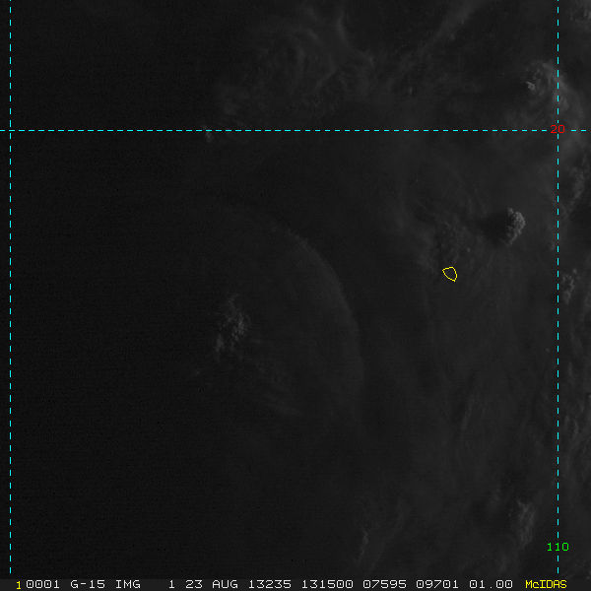Select the "AUG" month text
Image resolution: width=591 pixels, height=591 pixels.
point(225,584)
